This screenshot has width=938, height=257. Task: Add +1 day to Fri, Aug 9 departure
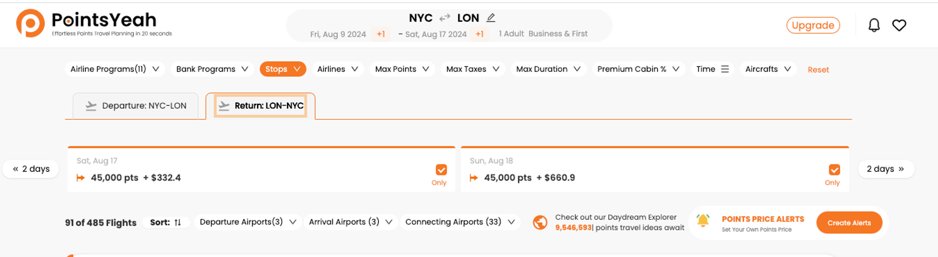[381, 34]
